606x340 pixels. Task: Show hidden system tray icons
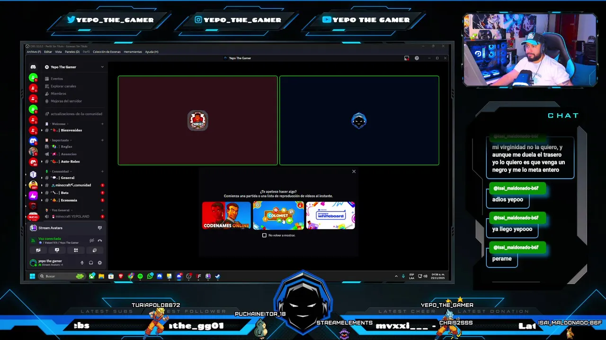[x=396, y=276]
